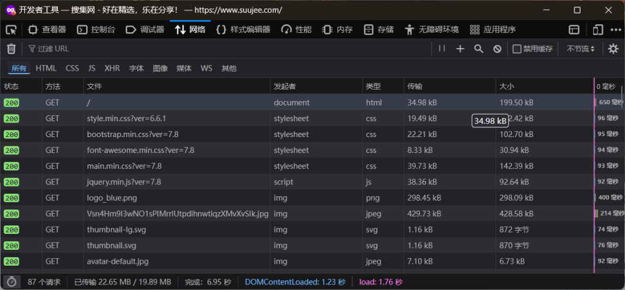625x290 pixels.
Task: Toggle responsive design mode icon
Action: (597, 29)
